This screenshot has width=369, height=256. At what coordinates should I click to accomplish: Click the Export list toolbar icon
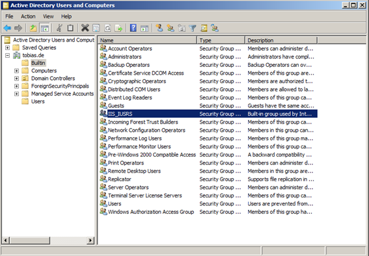(x=118, y=28)
